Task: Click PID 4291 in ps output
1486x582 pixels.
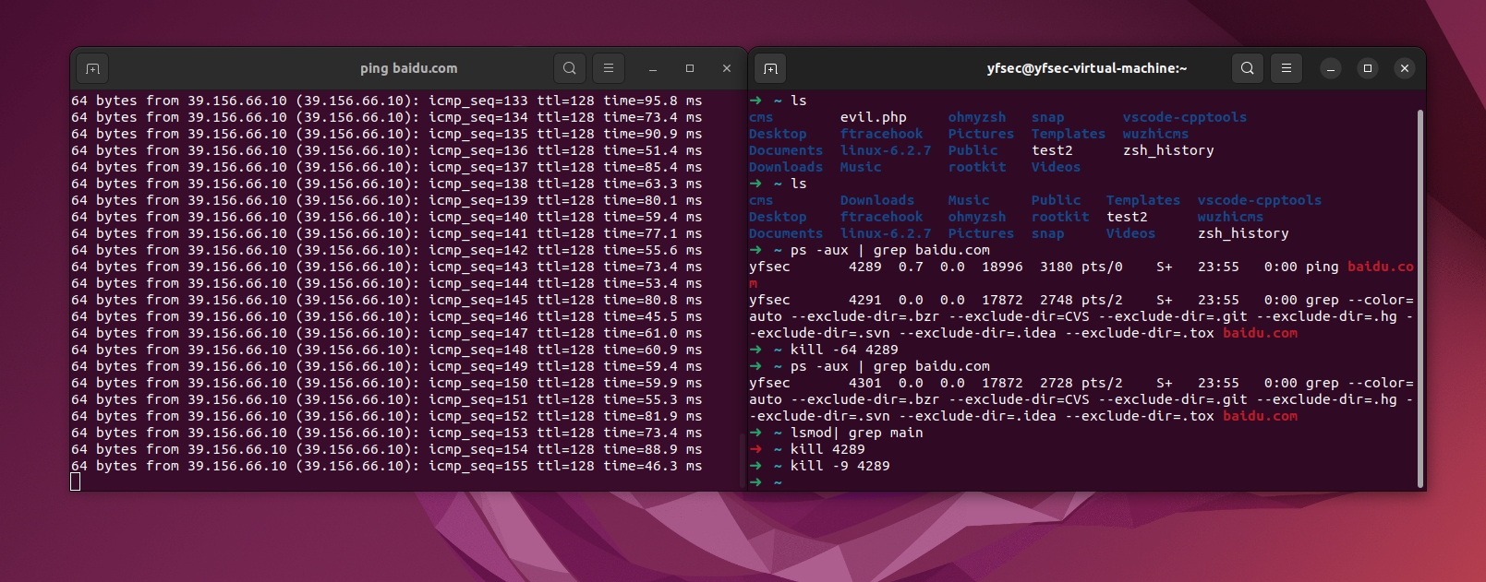Action: [x=865, y=300]
